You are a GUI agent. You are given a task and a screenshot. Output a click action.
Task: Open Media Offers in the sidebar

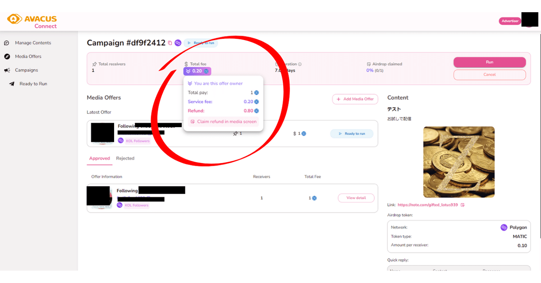coord(28,56)
